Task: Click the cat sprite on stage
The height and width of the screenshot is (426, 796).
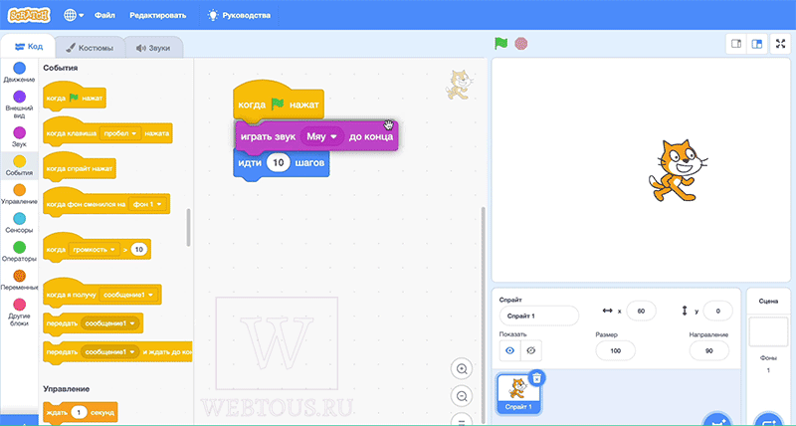Action: (x=678, y=170)
